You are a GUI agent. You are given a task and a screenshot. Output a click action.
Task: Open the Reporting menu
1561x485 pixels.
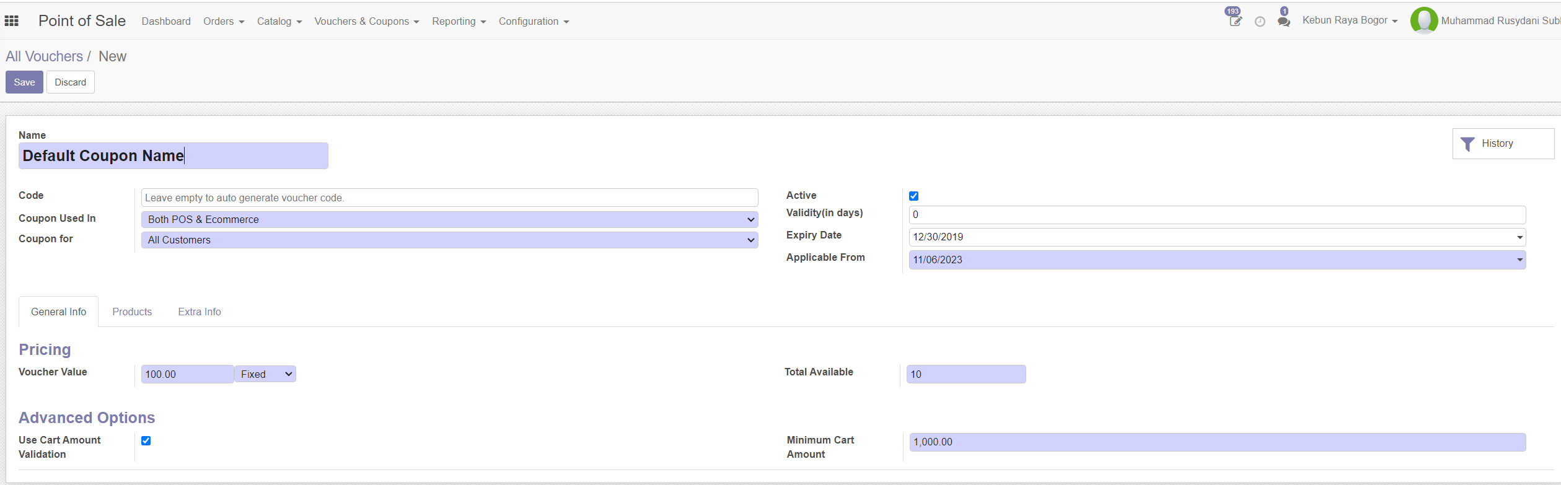click(459, 22)
